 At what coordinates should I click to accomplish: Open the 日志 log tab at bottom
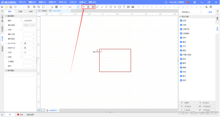[20, 115]
